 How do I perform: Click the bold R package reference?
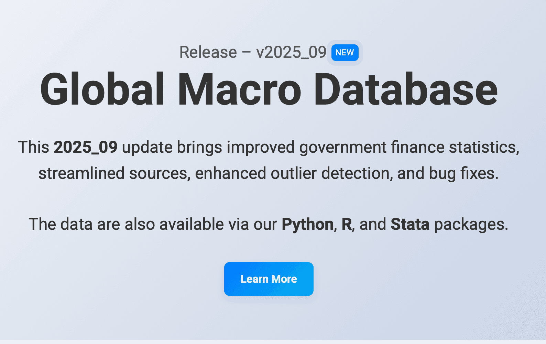coord(346,224)
